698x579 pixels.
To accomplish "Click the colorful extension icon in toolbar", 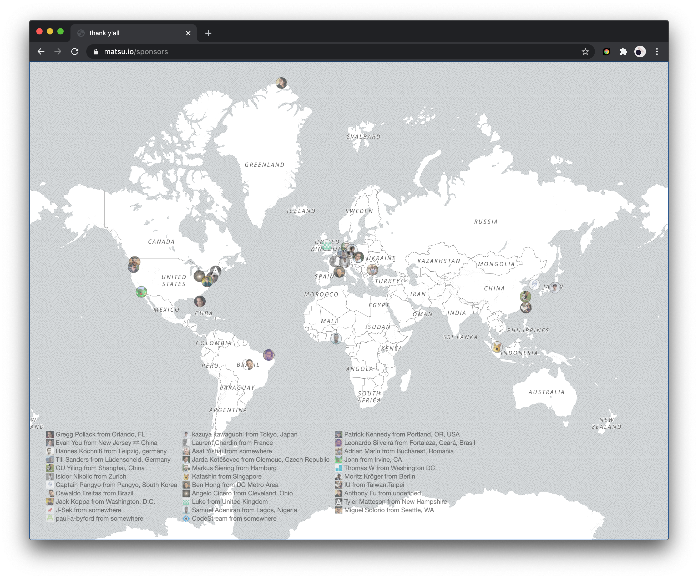I will click(606, 52).
